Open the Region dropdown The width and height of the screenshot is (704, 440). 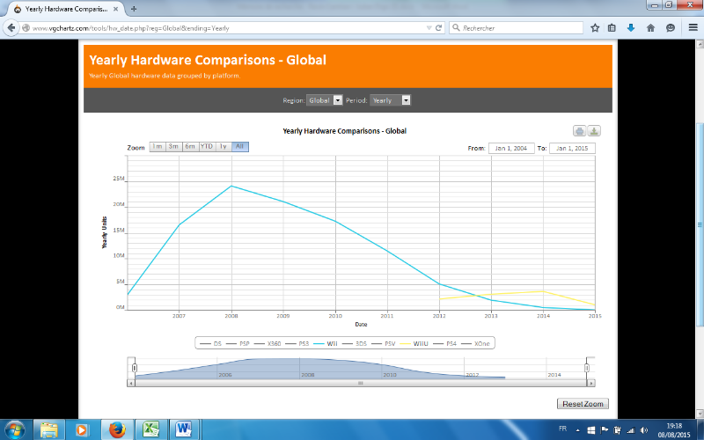tap(324, 100)
